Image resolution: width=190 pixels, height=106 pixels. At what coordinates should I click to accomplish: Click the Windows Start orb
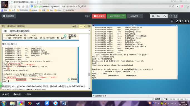(x=4, y=103)
